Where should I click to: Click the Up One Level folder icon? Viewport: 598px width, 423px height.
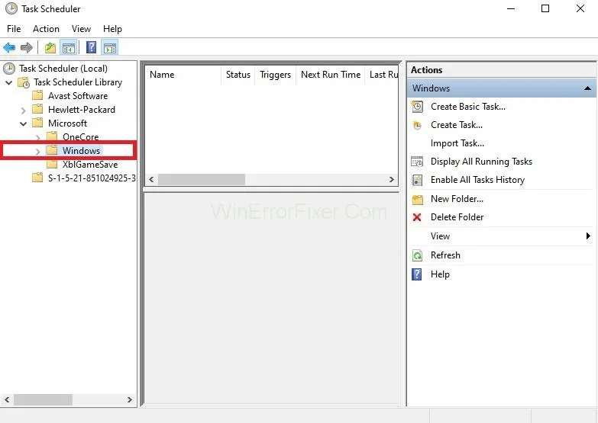click(x=50, y=48)
